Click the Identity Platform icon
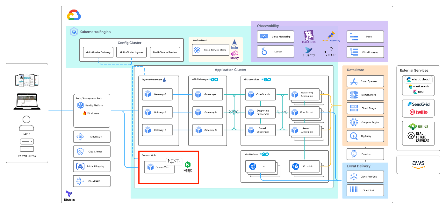The height and width of the screenshot is (209, 446). tap(80, 105)
